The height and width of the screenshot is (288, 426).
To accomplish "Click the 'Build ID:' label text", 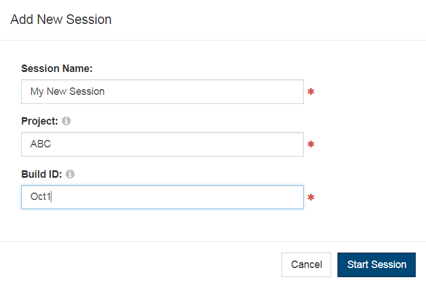I will (x=42, y=174).
